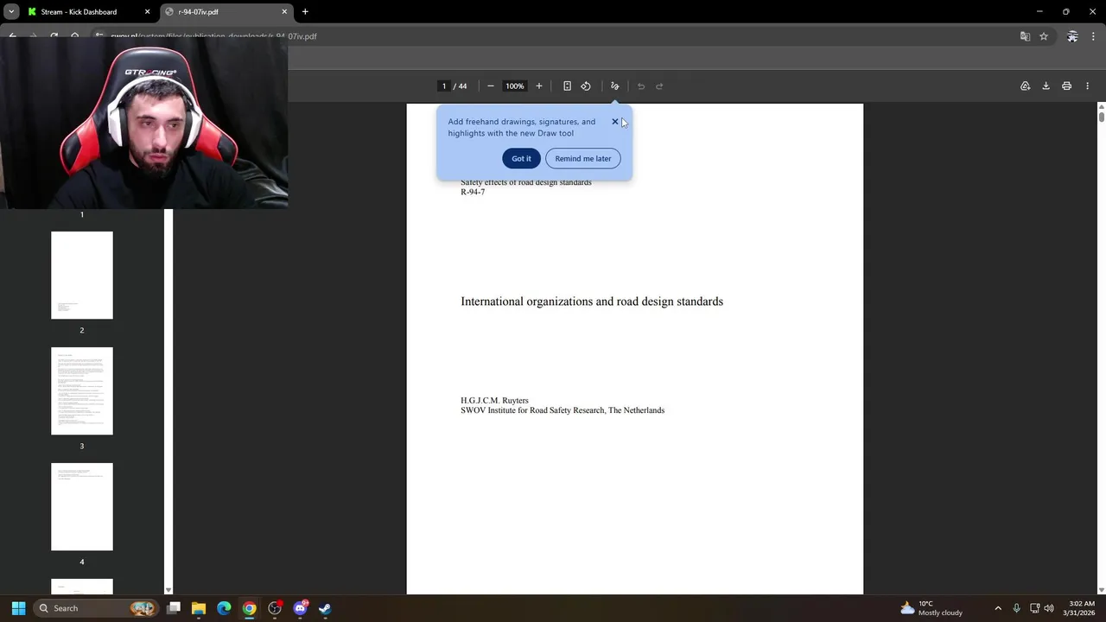Open volume control in tray
The image size is (1106, 622).
tap(1049, 608)
